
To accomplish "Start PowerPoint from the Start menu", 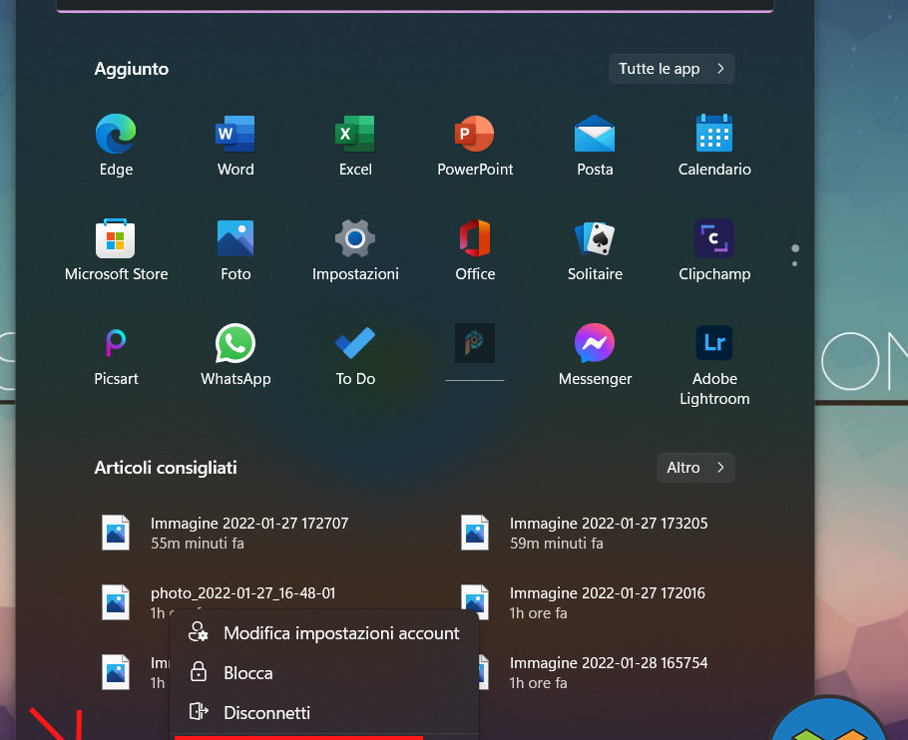I will [475, 146].
